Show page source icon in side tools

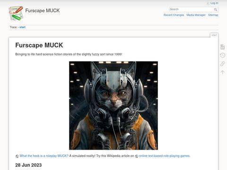point(222,47)
